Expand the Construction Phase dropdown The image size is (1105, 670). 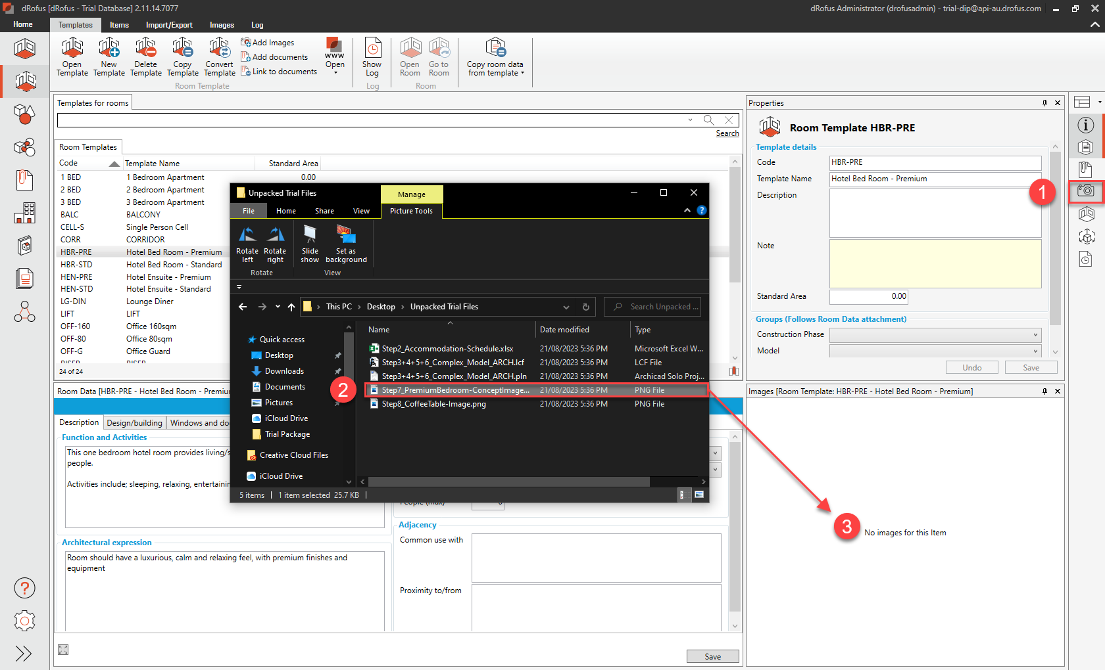click(1035, 335)
